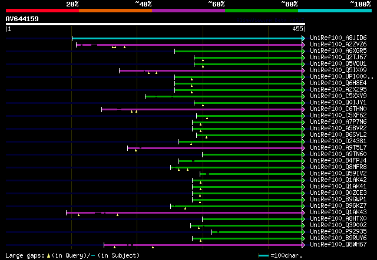Open hit UniRef100_Q59IV2
Screen dimensions: 377x260
click(338, 174)
